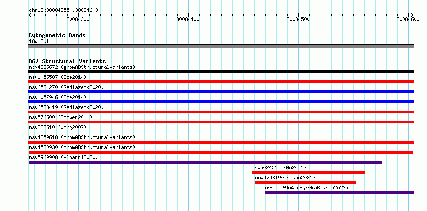Click the red nsv1056587 variant bar

click(221, 82)
